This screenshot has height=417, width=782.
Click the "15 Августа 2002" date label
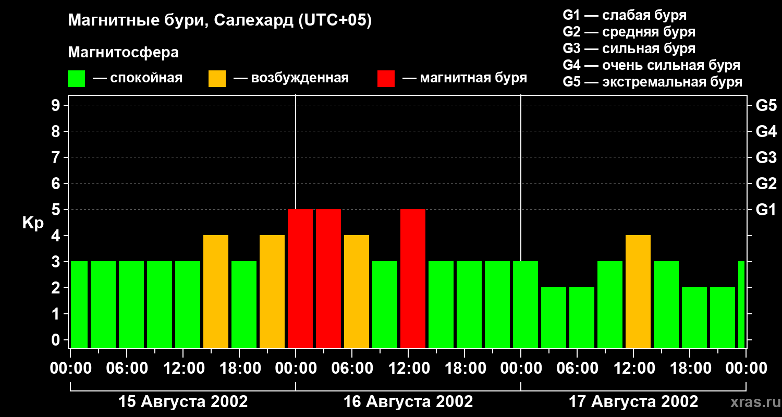(x=183, y=402)
